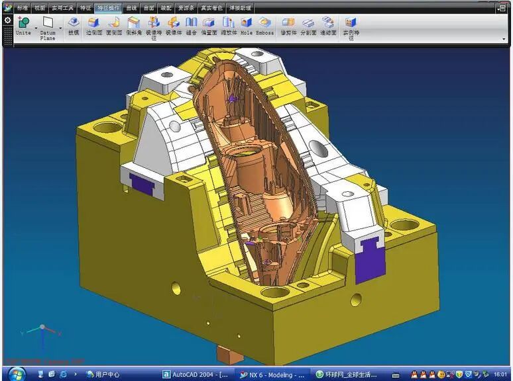
Task: Click the yellow smiley tray icon
Action: click(x=441, y=374)
